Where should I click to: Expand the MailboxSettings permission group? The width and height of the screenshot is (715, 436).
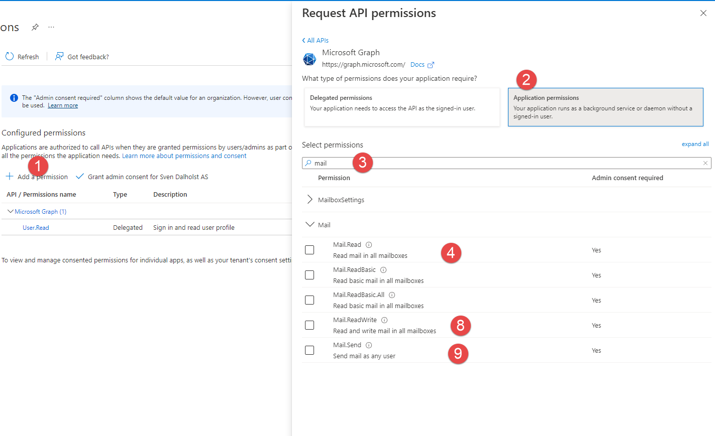(x=310, y=200)
